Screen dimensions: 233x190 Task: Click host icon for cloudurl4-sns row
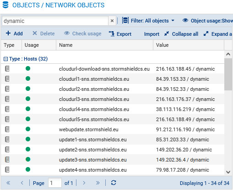click(x=7, y=109)
